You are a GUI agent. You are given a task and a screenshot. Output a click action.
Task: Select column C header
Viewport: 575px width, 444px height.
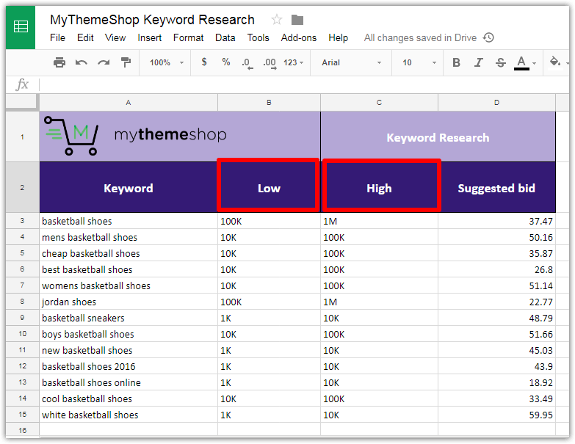(379, 102)
